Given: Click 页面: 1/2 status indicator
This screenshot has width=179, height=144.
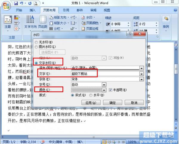Looking at the screenshot, I should tap(9, 142).
